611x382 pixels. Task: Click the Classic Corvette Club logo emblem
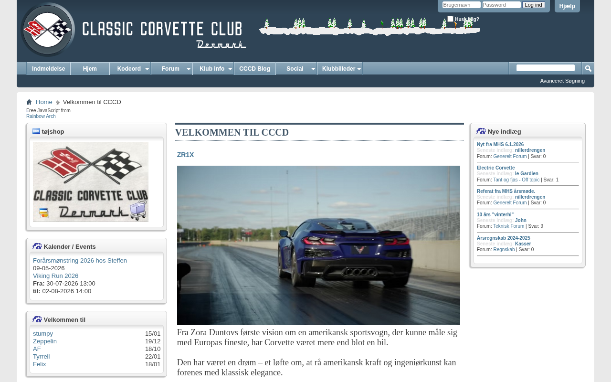[x=48, y=30]
